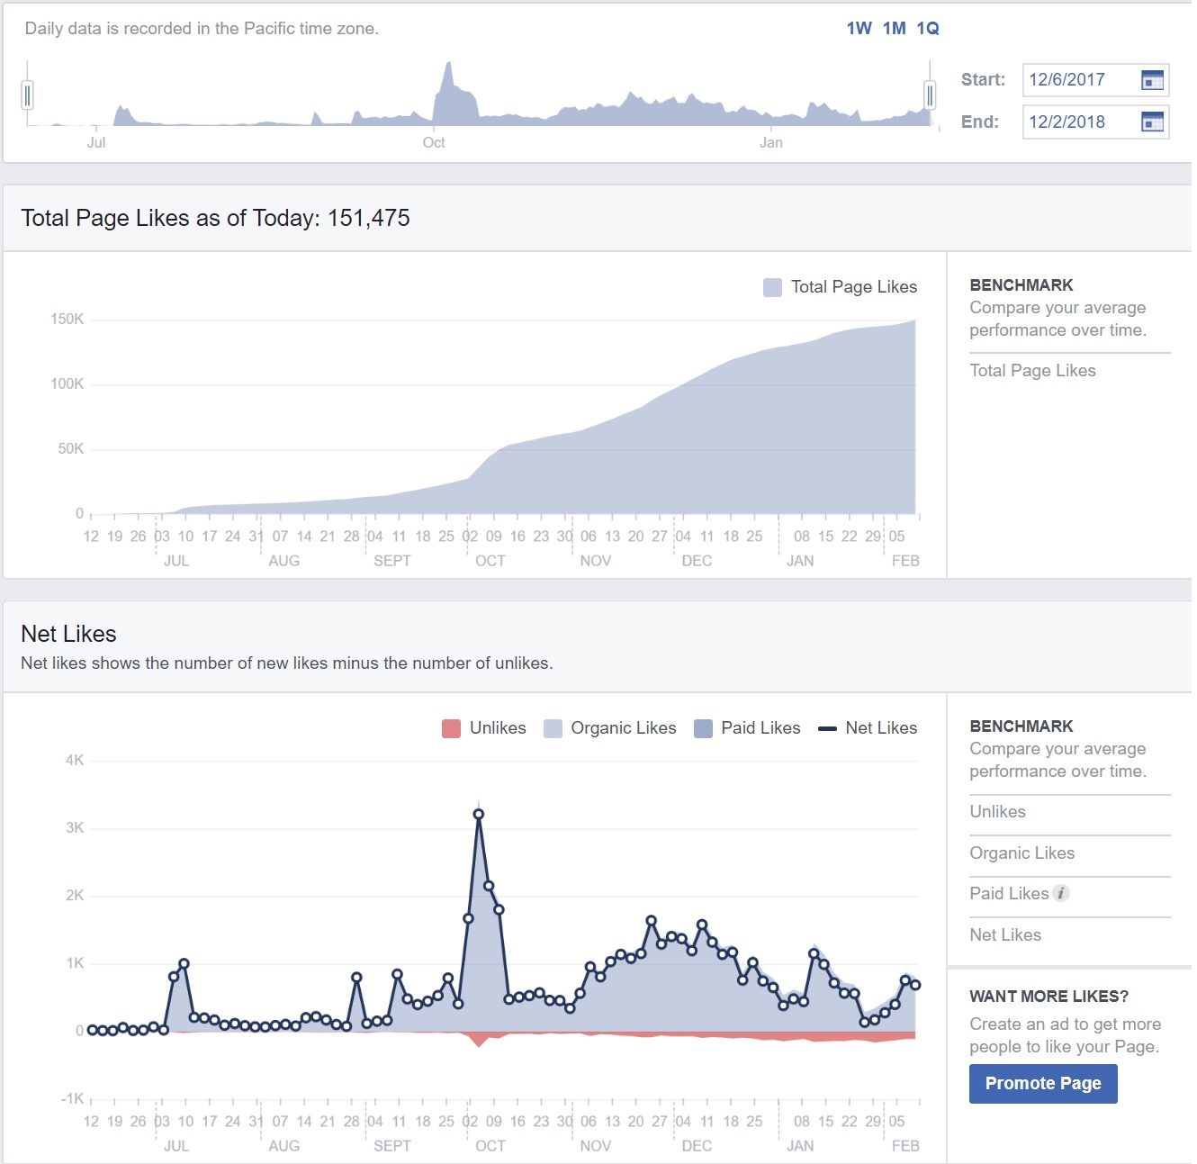1197x1164 pixels.
Task: Click the 150K axis label in Total Page Likes chart
Action: pyautogui.click(x=67, y=320)
